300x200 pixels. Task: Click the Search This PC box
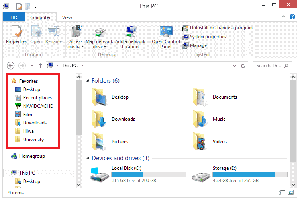pos(269,66)
